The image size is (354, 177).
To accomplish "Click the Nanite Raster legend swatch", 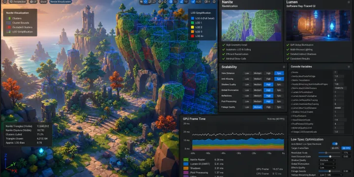I will click(x=186, y=160).
